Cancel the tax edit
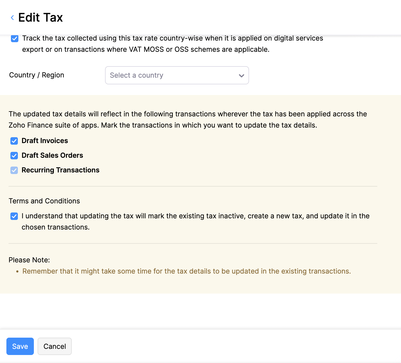This screenshot has width=401, height=363. [x=54, y=346]
